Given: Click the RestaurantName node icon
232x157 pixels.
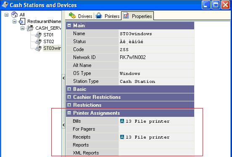Looking at the screenshot, I should click(22, 21).
